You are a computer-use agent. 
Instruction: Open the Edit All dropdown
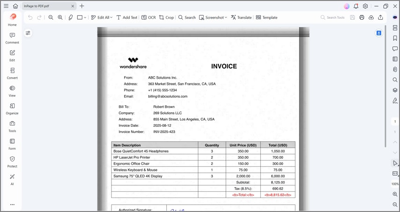click(x=102, y=17)
